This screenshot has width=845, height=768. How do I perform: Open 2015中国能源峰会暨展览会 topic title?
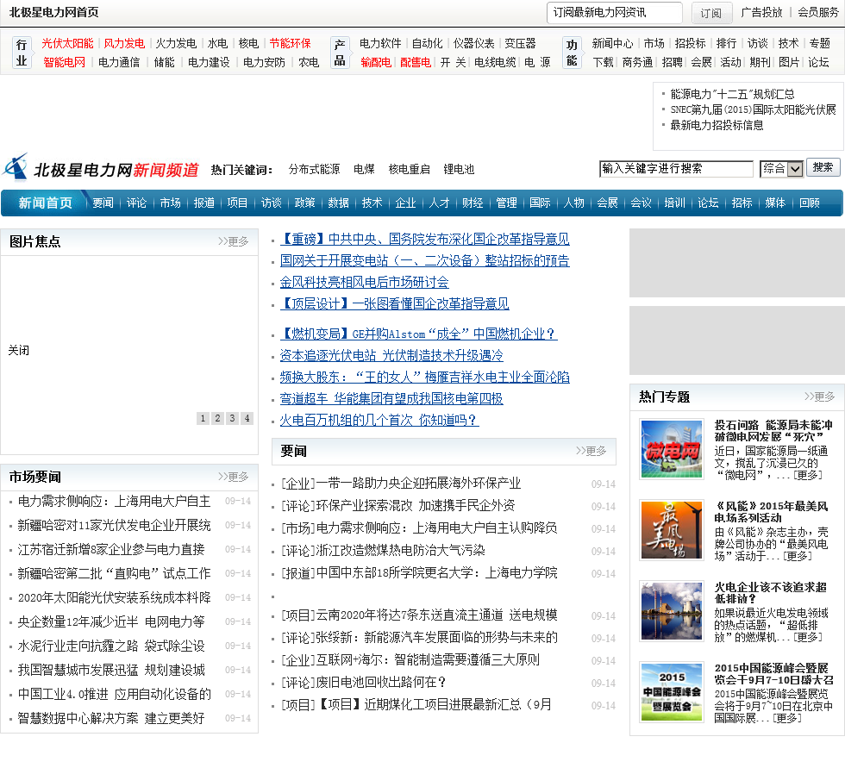tap(774, 674)
